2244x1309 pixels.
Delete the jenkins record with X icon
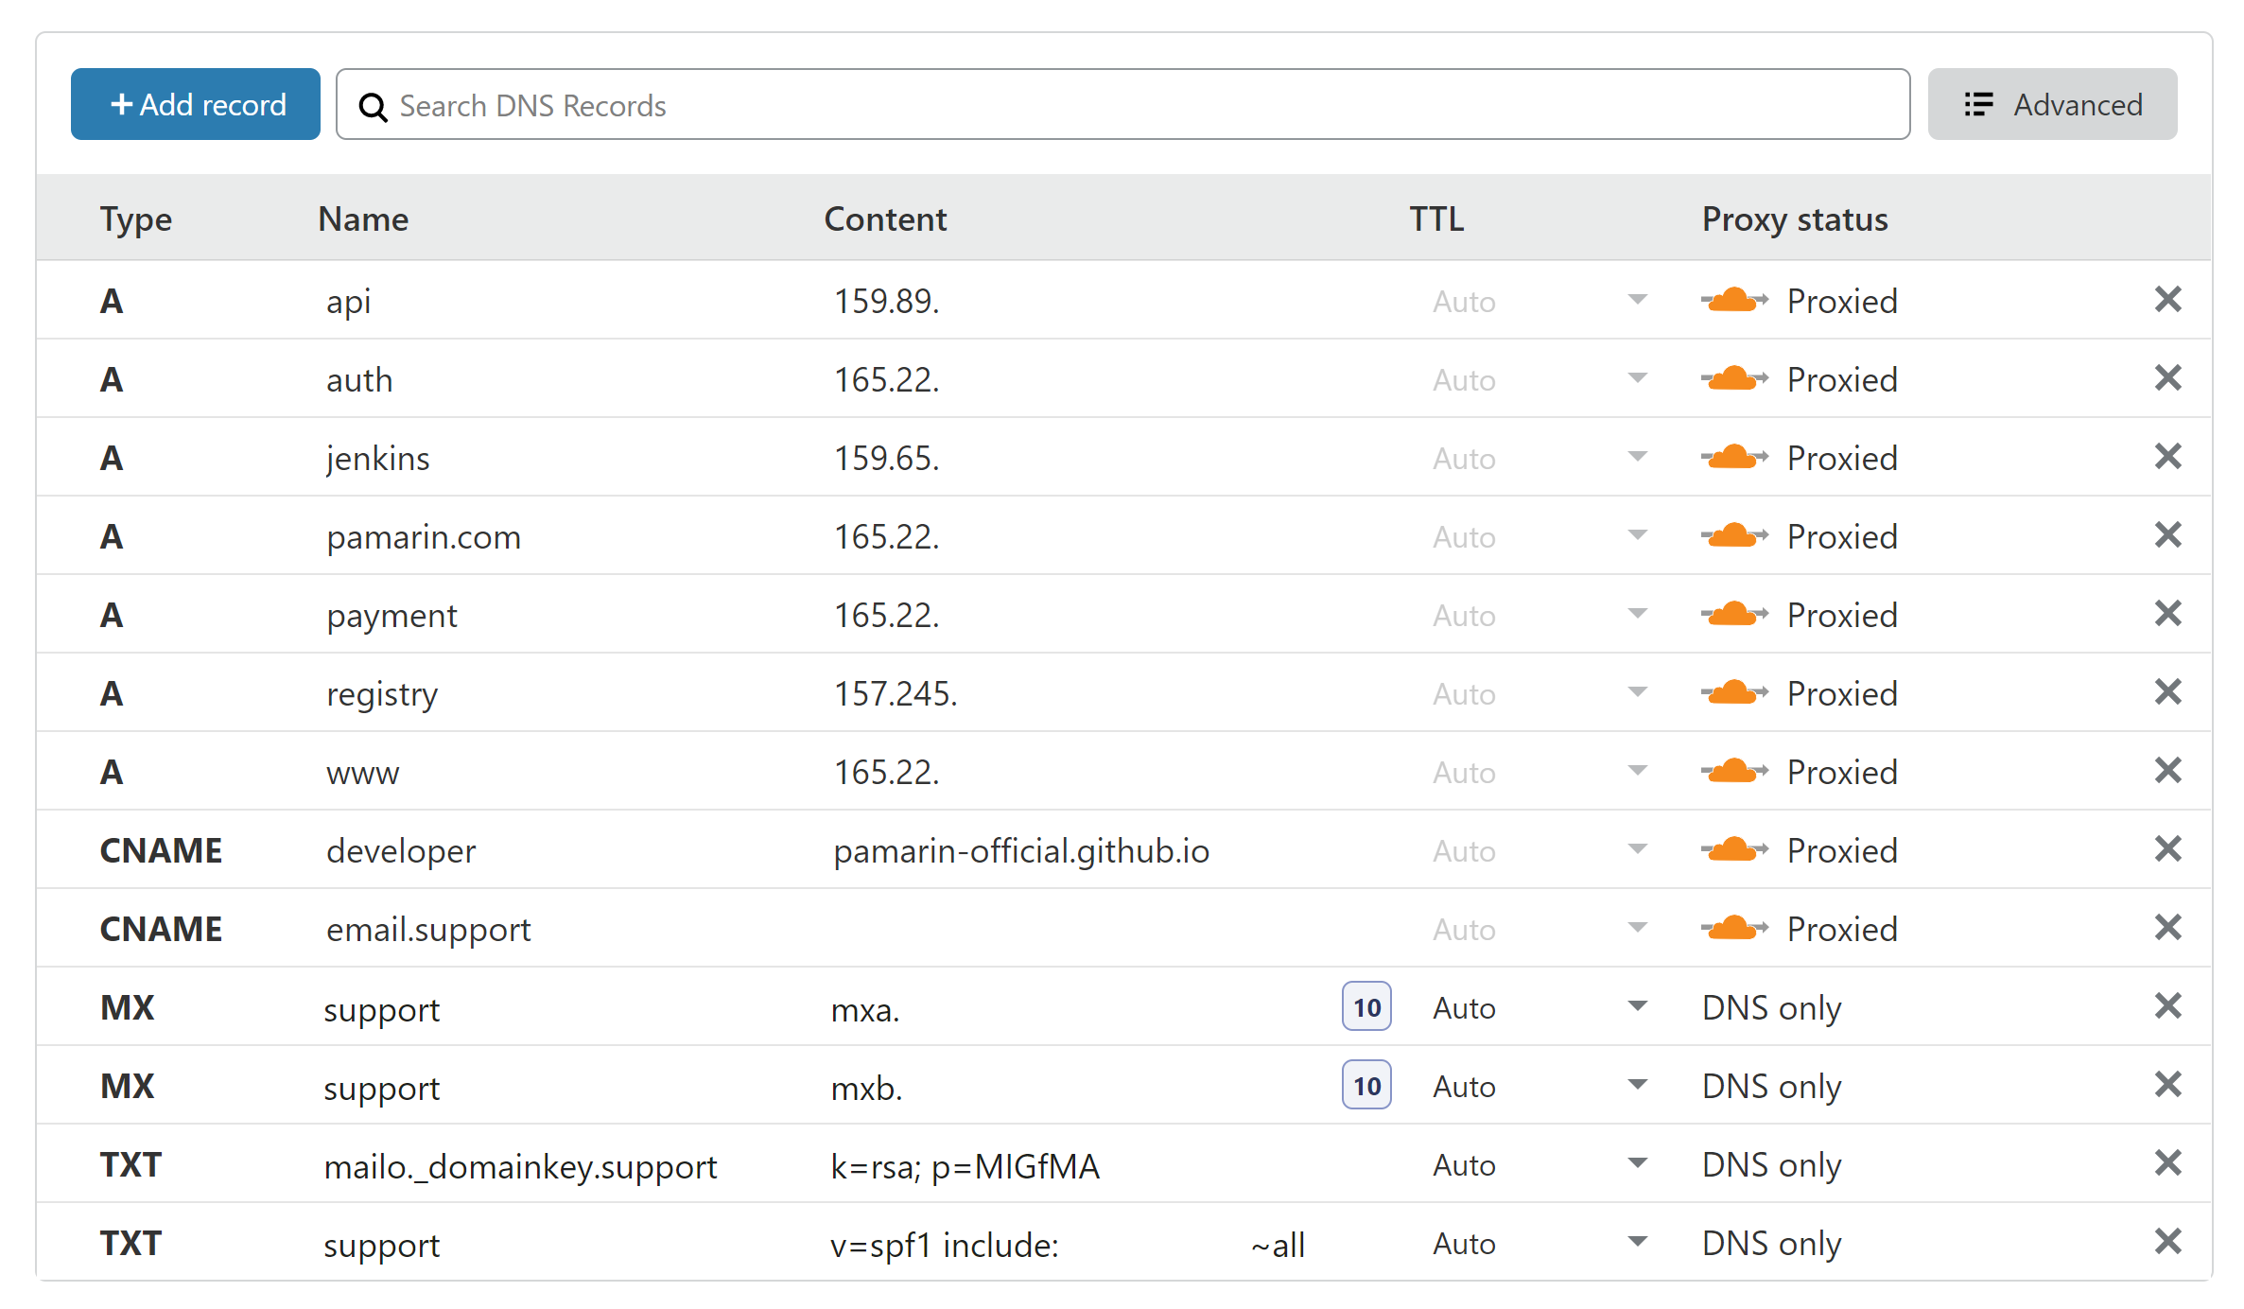pyautogui.click(x=2166, y=457)
